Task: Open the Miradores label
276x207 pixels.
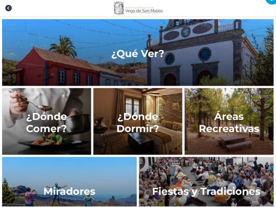Action: click(x=69, y=191)
